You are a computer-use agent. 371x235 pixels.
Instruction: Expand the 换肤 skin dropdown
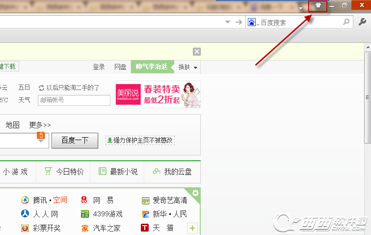(188, 67)
